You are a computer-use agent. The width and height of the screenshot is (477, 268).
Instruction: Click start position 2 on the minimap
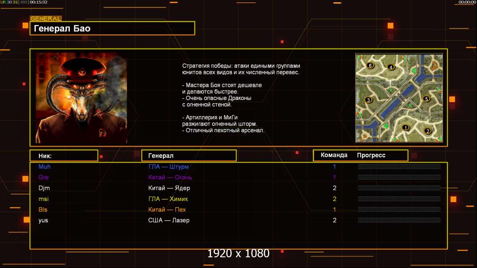[427, 131]
